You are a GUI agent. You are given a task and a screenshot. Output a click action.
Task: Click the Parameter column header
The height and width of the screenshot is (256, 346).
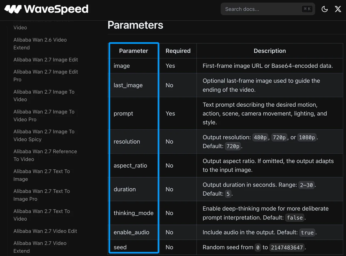134,51
